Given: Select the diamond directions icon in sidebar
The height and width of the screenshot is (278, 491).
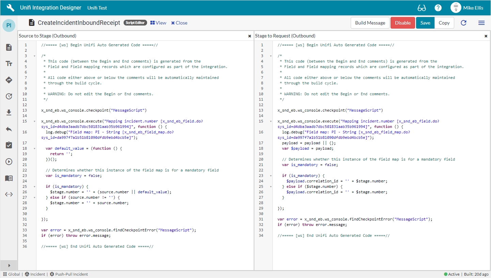Looking at the screenshot, I should point(9,80).
